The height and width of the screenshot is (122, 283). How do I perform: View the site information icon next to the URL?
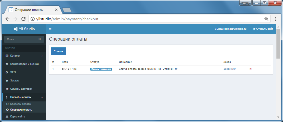[33, 19]
